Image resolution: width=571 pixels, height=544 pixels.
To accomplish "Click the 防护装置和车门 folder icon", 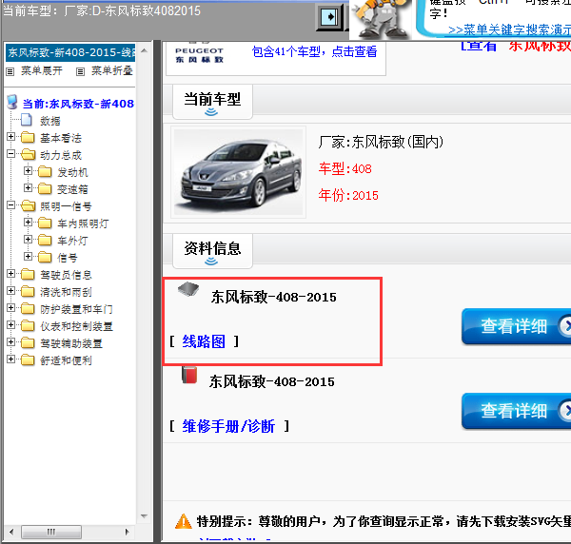I will (x=28, y=308).
